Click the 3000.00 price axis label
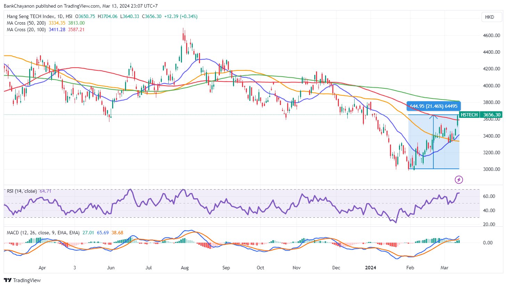 click(x=492, y=169)
